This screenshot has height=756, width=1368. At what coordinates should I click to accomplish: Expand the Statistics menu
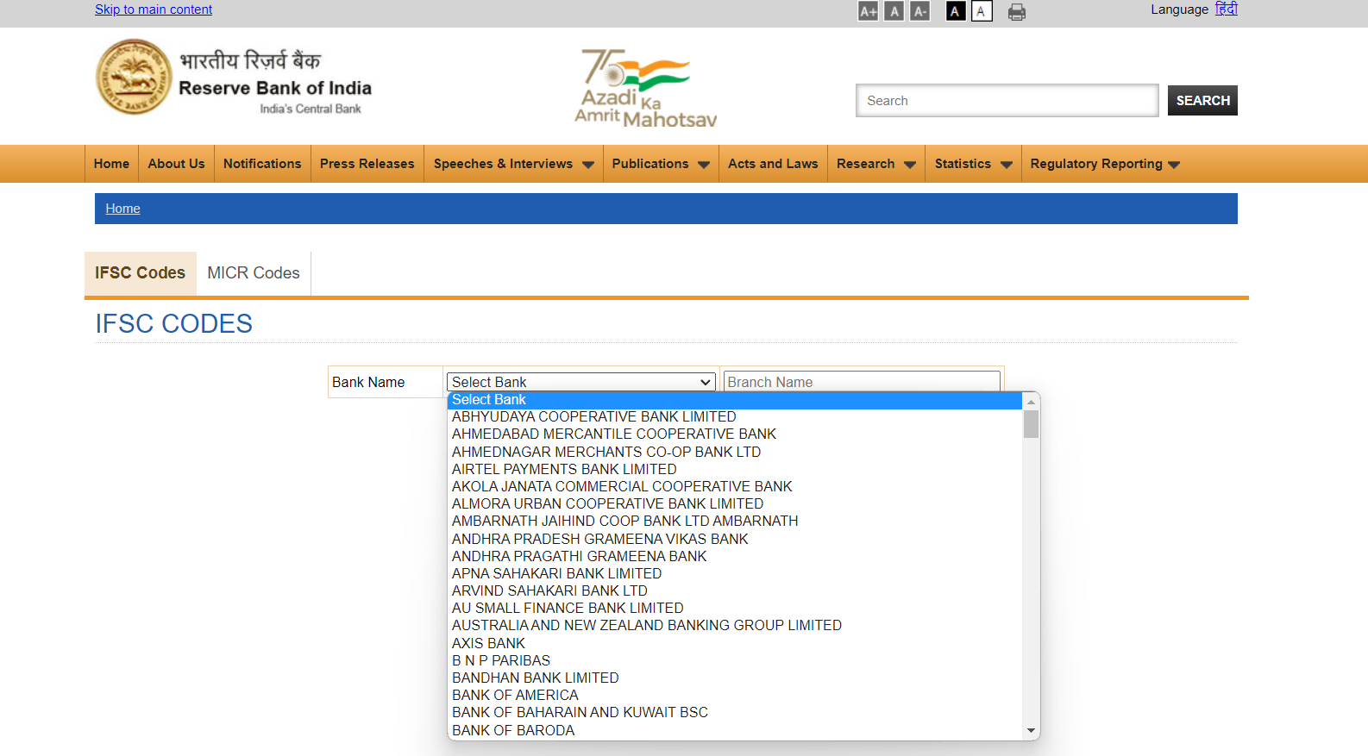(x=973, y=164)
